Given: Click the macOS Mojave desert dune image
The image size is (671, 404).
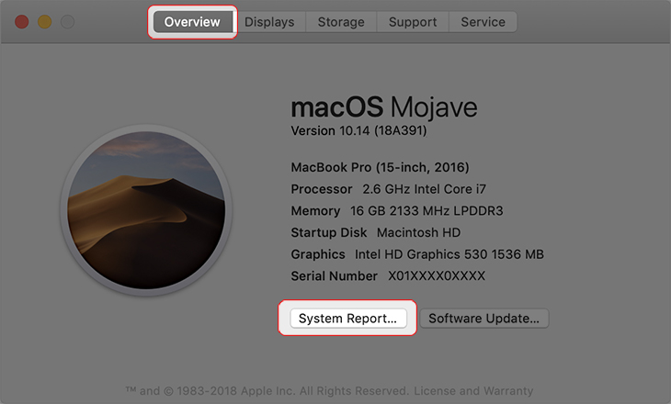Looking at the screenshot, I should pyautogui.click(x=146, y=210).
